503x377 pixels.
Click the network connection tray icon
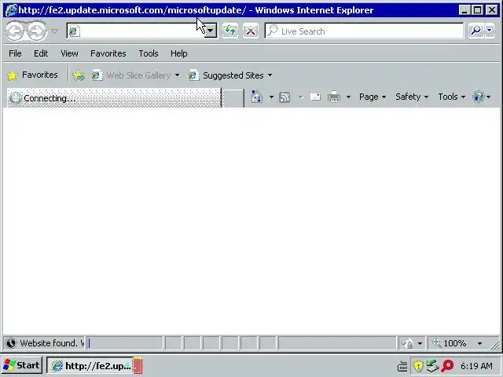click(x=432, y=366)
